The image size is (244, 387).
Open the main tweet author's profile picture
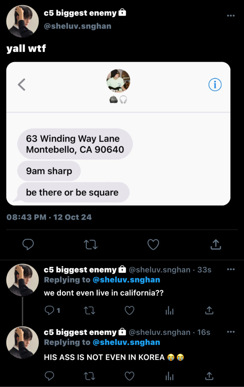pos(22,21)
